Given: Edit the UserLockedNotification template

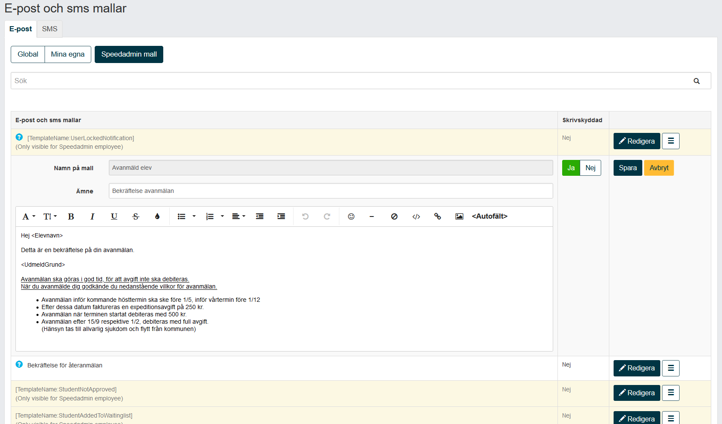Looking at the screenshot, I should click(637, 141).
